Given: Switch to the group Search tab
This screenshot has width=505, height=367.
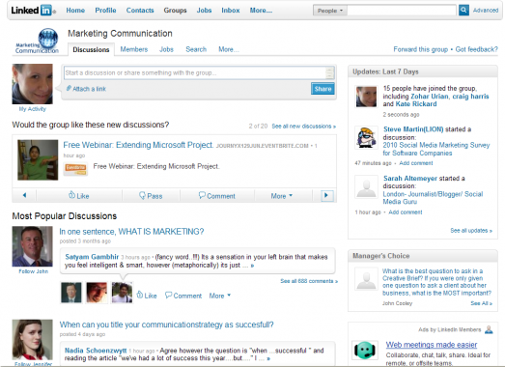Looking at the screenshot, I should tap(196, 49).
